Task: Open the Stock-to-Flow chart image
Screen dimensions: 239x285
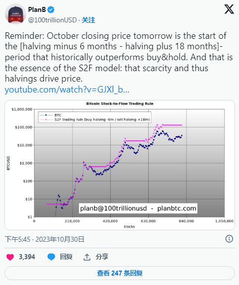Action: tap(119, 165)
